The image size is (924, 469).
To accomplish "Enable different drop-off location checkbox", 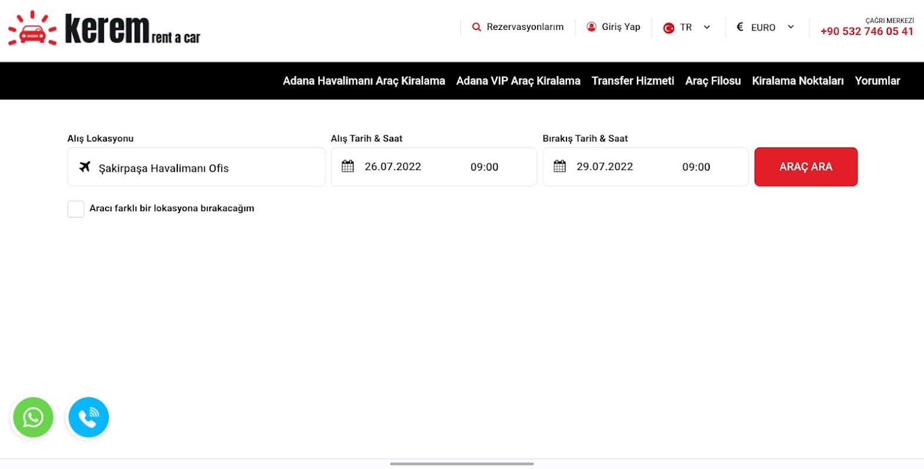I will point(76,209).
